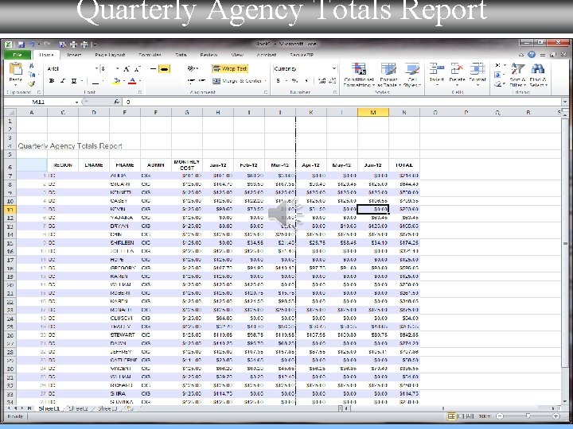The height and width of the screenshot is (429, 573).
Task: Open the Borders dropdown arrow
Action: pyautogui.click(x=103, y=80)
